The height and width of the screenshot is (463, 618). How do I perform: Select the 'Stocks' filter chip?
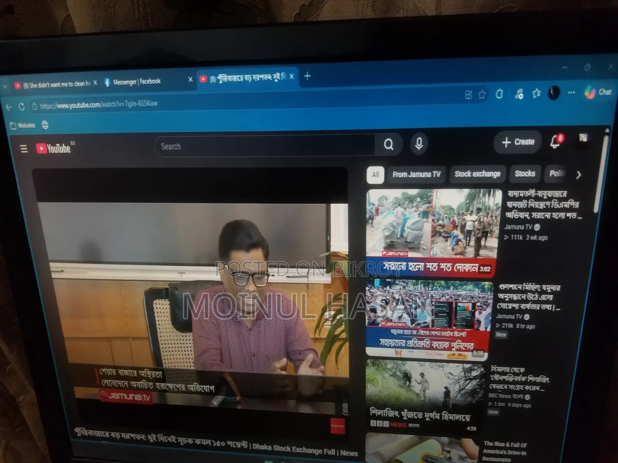click(x=525, y=174)
